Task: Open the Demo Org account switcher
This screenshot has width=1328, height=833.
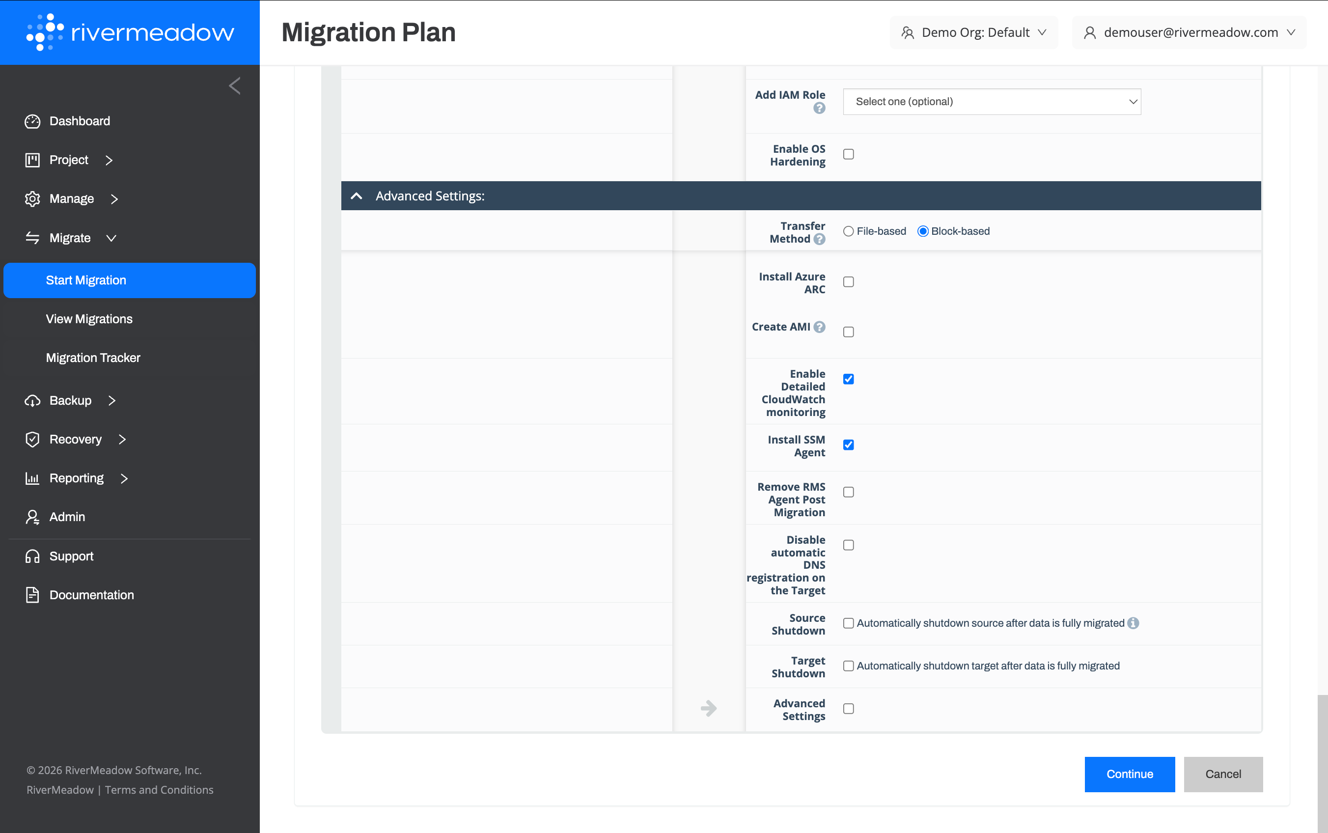Action: 974,32
